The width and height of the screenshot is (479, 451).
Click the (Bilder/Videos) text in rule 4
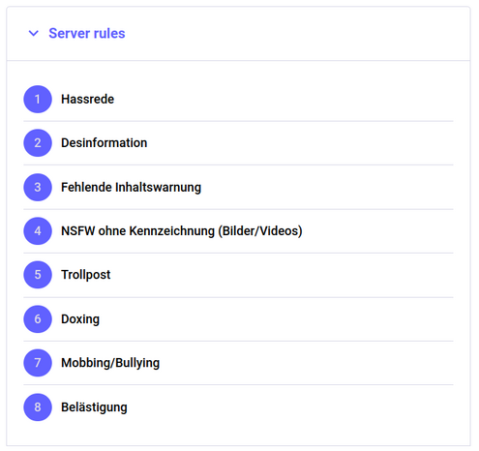tap(260, 231)
